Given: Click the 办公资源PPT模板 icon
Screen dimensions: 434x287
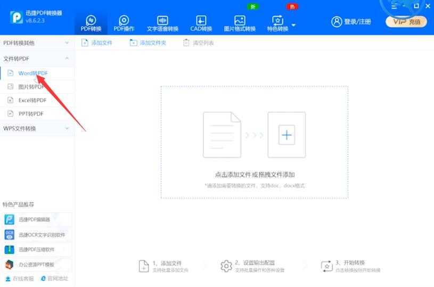Looking at the screenshot, I should pyautogui.click(x=10, y=265).
